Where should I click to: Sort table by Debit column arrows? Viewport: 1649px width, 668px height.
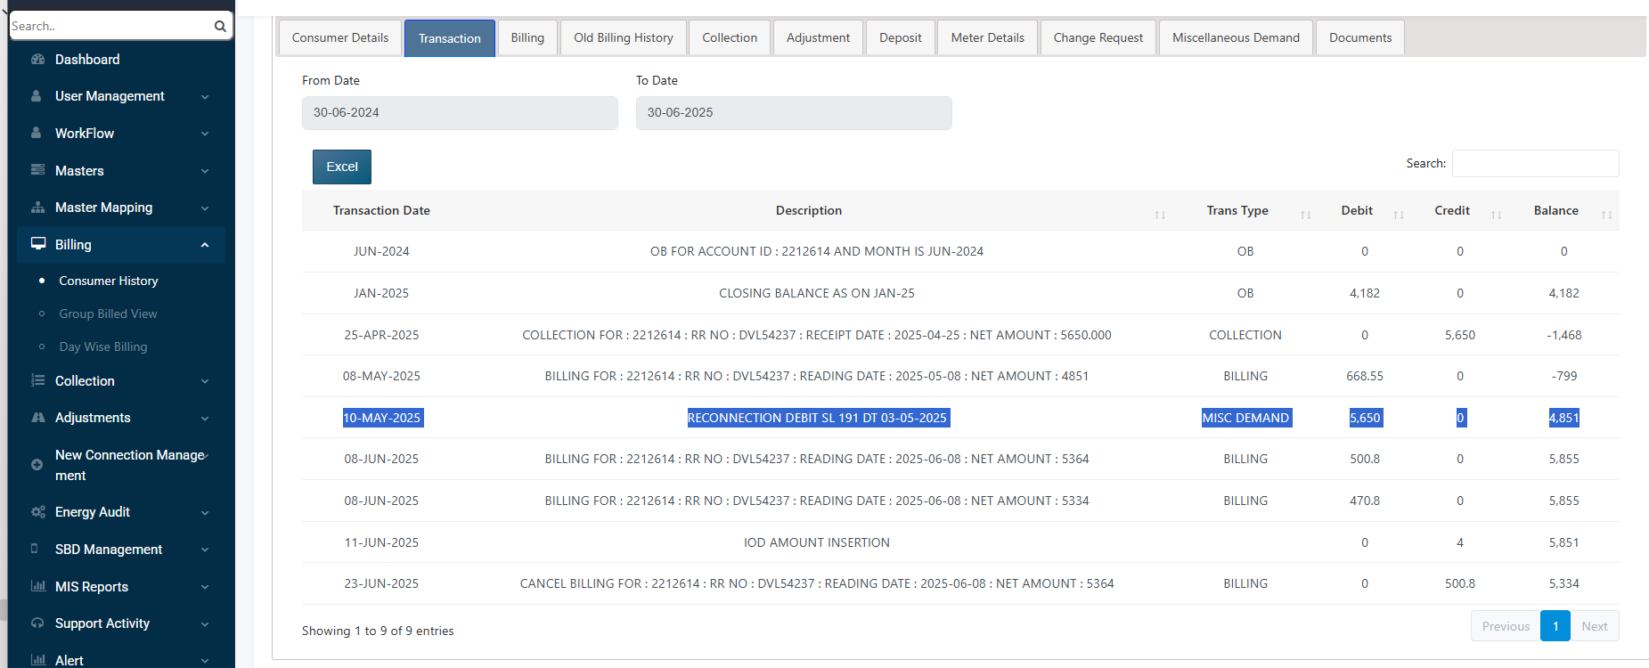(x=1399, y=215)
